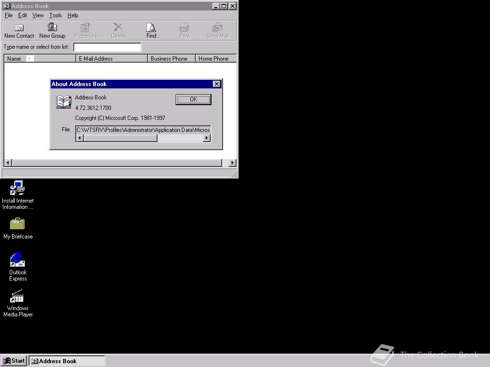
Task: Click the New Group toolbar icon
Action: point(52,31)
